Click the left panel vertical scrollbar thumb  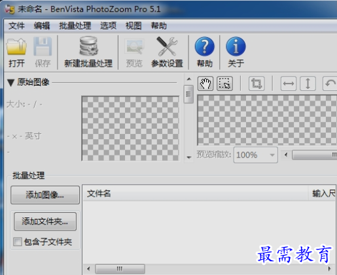point(188,94)
